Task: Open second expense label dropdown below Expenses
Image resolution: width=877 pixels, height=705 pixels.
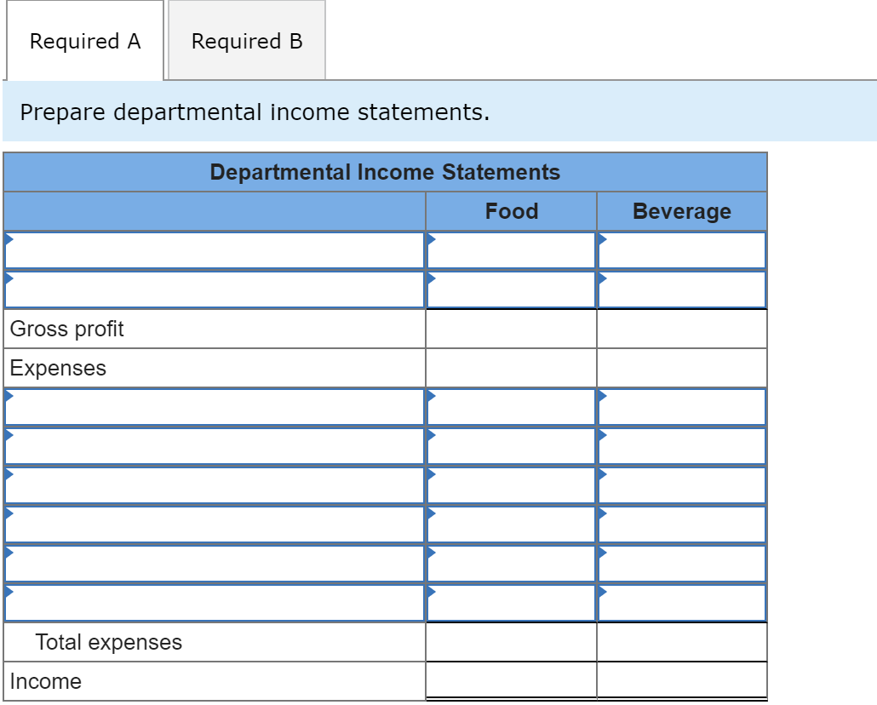Action: 215,446
